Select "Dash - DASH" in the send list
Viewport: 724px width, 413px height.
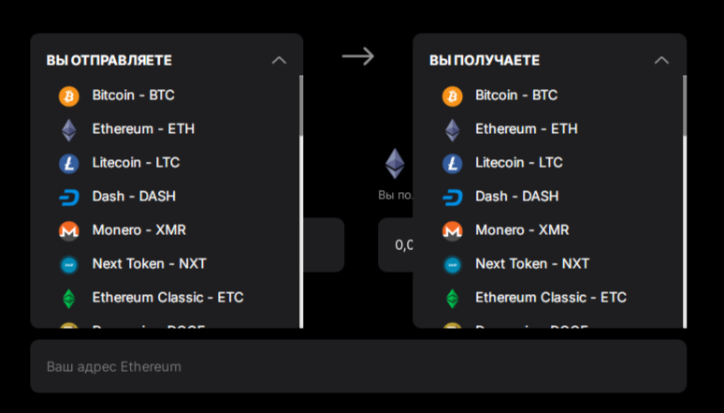point(134,197)
